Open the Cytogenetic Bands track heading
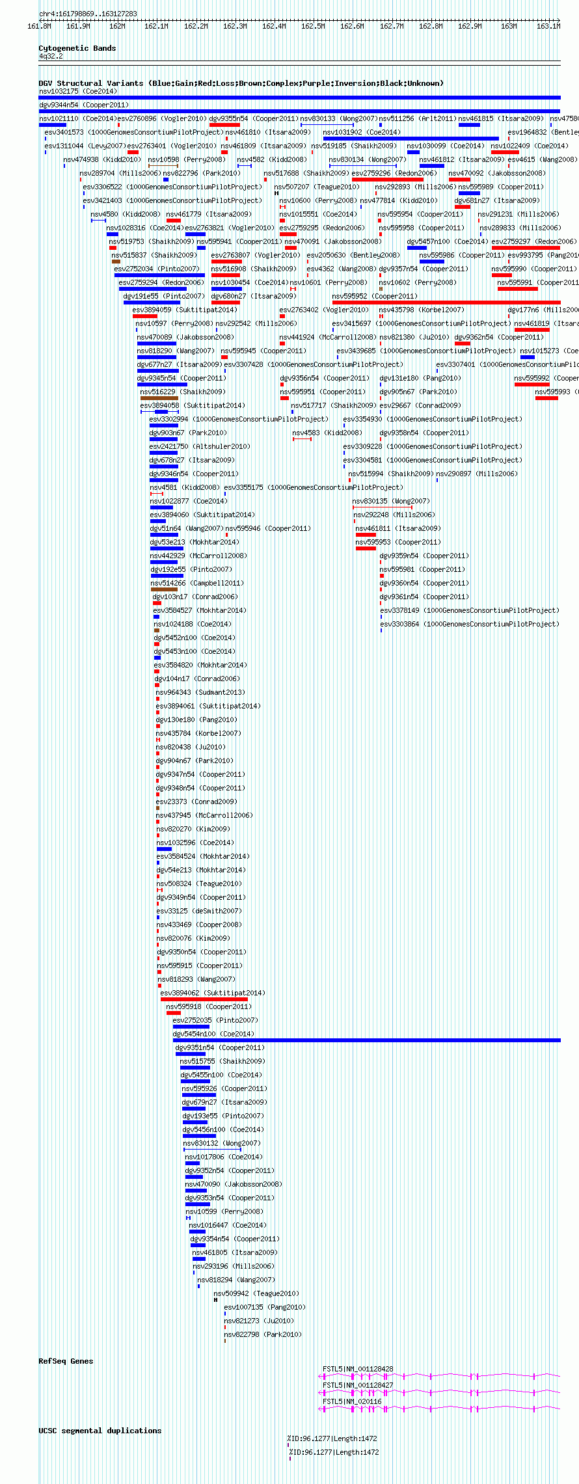The height and width of the screenshot is (1484, 579). click(77, 48)
